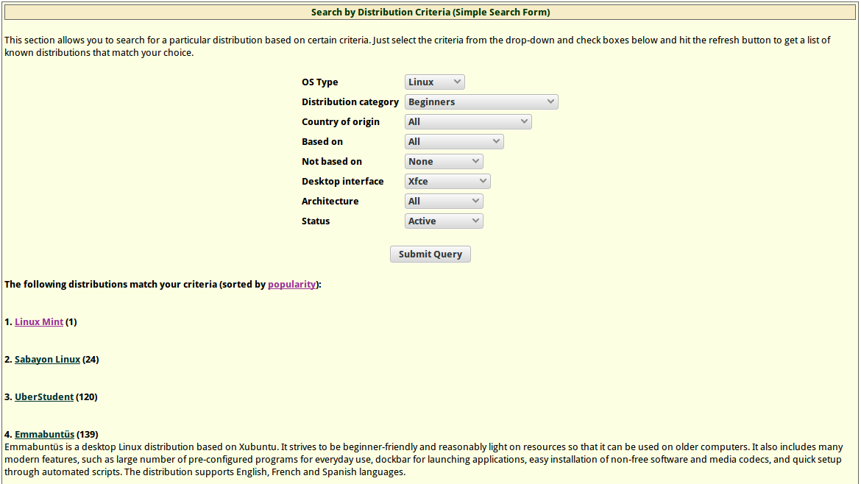Open the OS Type dropdown showing Linux
The image size is (861, 484).
(x=434, y=82)
